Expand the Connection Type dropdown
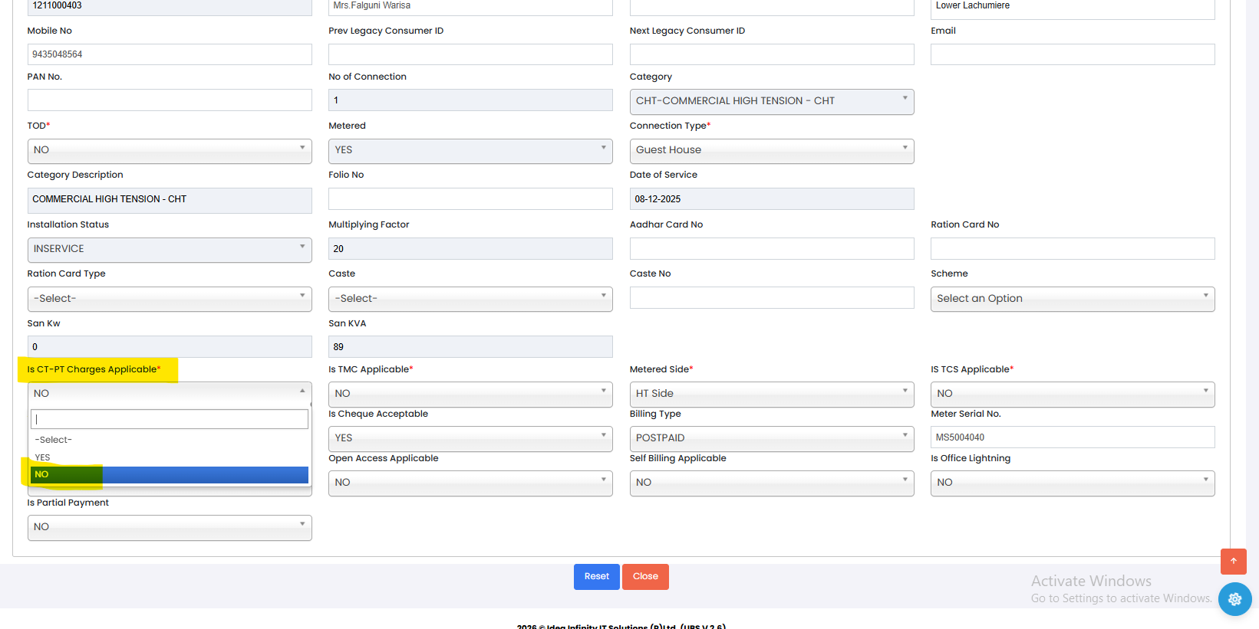 tap(771, 150)
